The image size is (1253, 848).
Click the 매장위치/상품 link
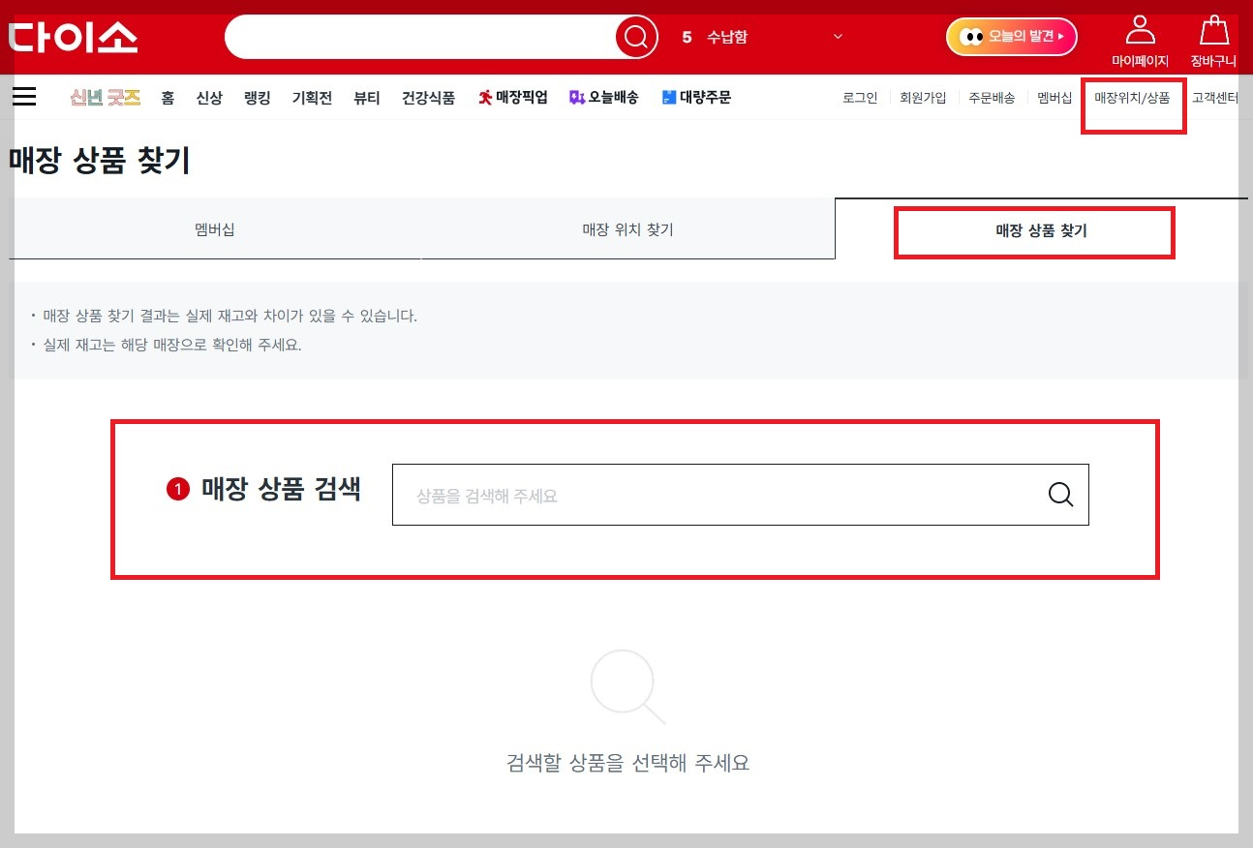[x=1132, y=98]
